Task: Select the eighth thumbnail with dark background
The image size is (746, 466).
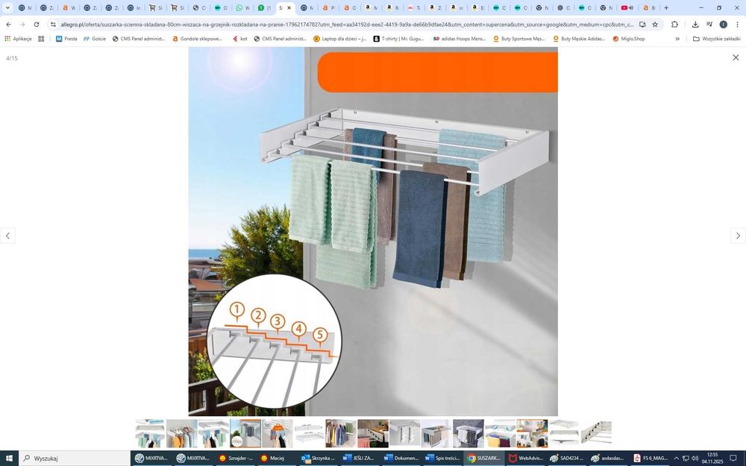Action: (373, 433)
